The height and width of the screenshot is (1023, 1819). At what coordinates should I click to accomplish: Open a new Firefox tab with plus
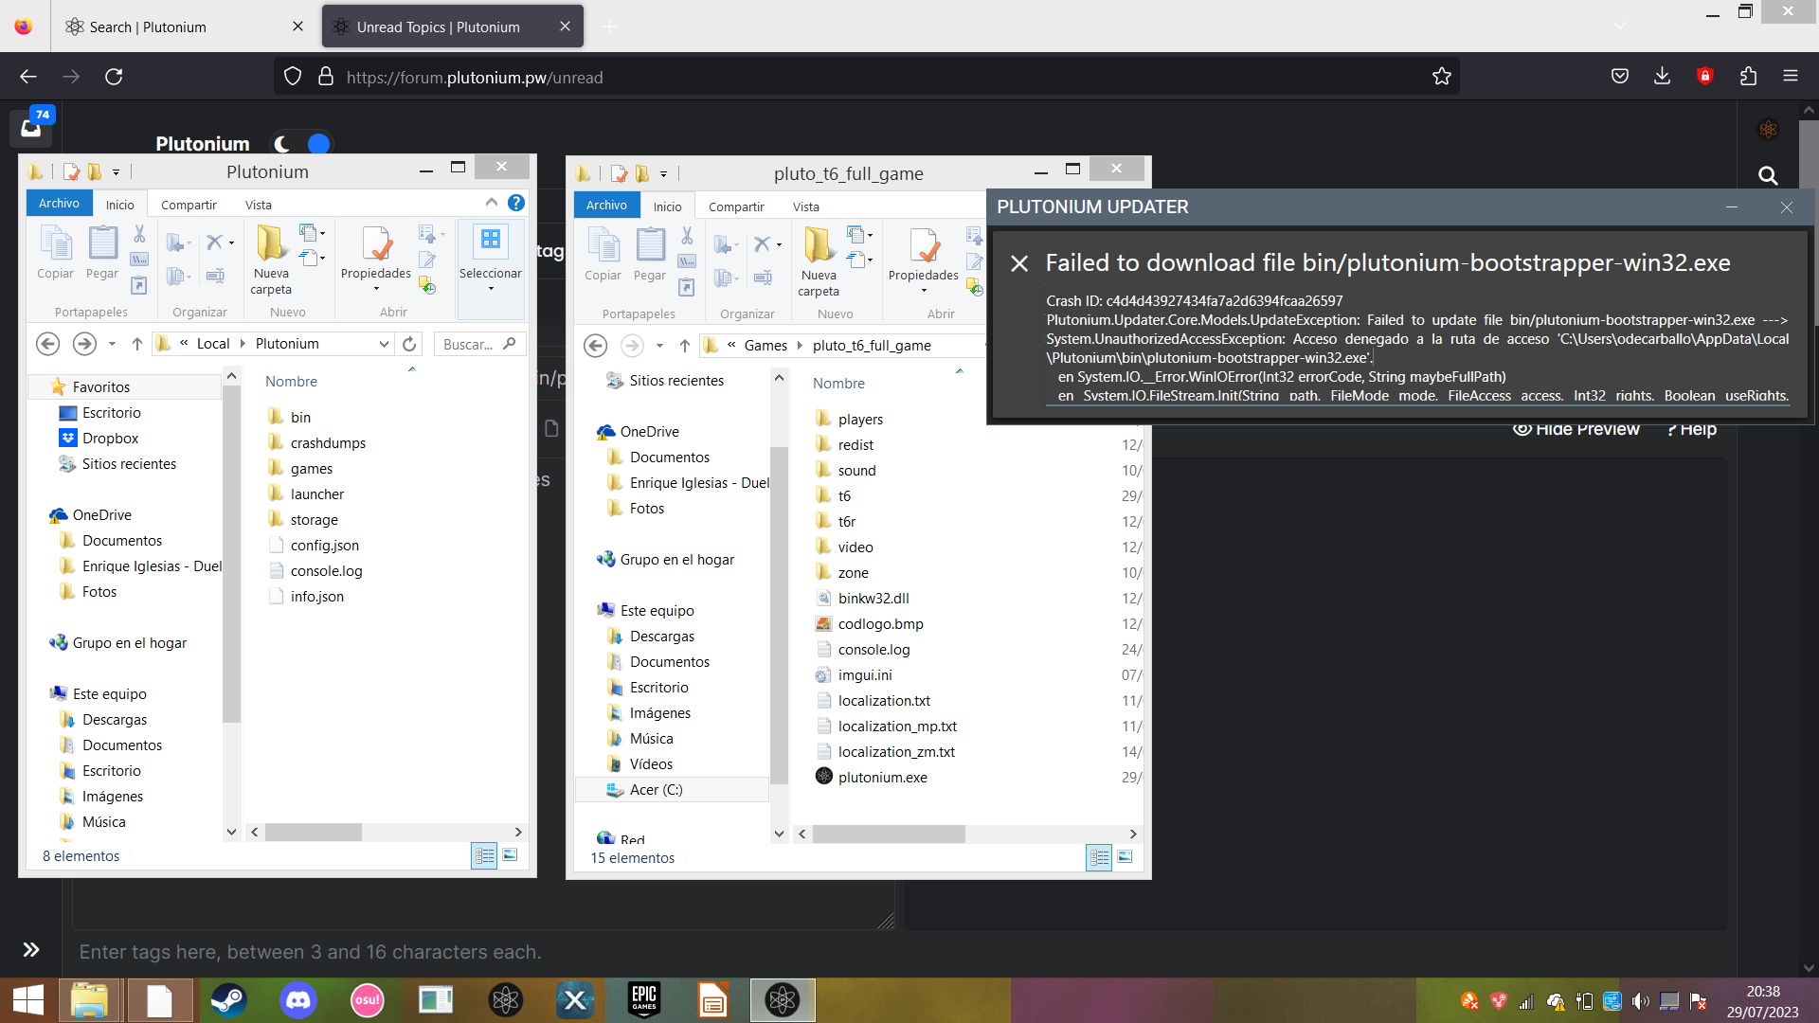(610, 27)
